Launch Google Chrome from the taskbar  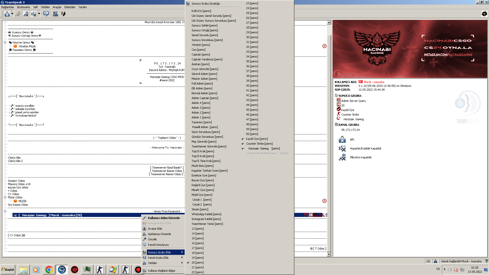click(x=49, y=270)
